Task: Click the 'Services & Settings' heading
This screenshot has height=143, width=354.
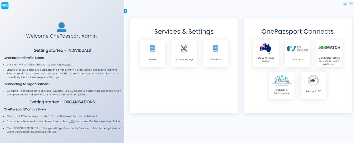Action: (x=184, y=32)
